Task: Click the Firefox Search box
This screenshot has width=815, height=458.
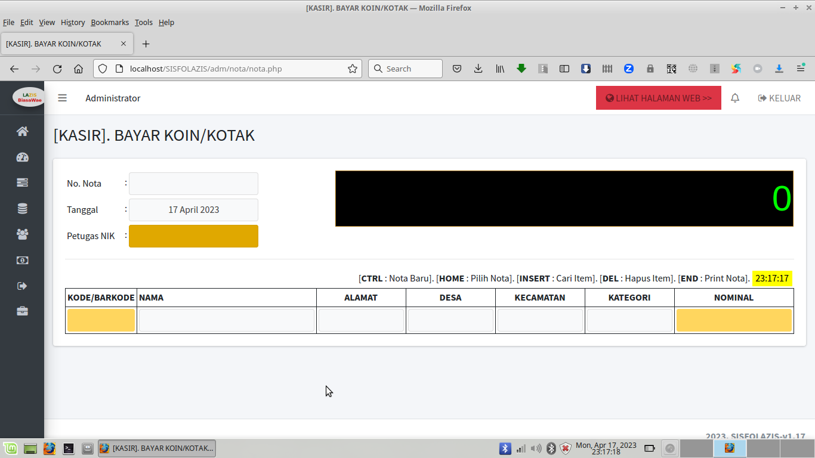Action: pos(405,69)
